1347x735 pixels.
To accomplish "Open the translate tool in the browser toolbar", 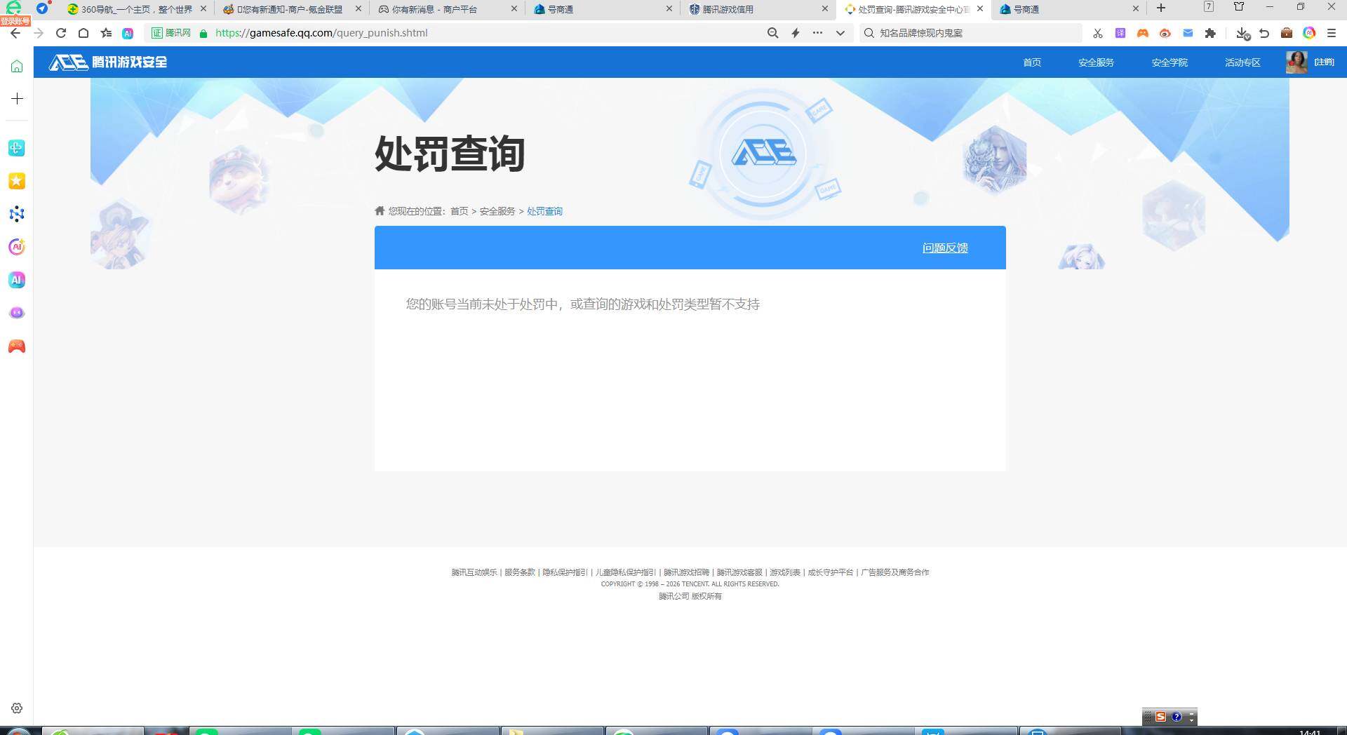I will coord(1120,32).
